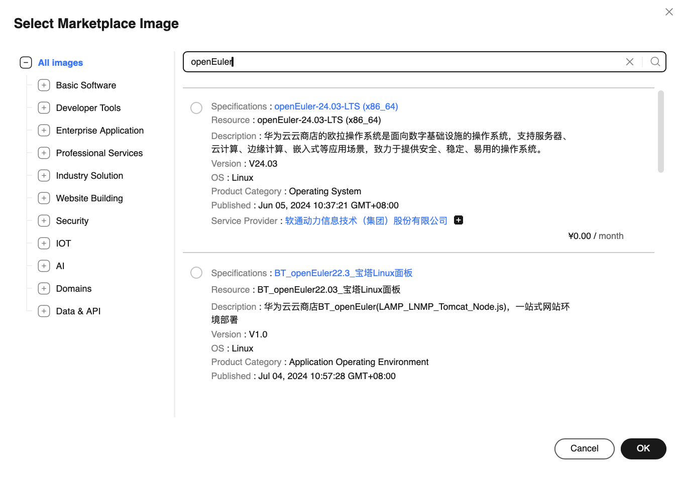This screenshot has width=678, height=477.
Task: Close the Select Marketplace Image dialog
Action: click(x=668, y=12)
